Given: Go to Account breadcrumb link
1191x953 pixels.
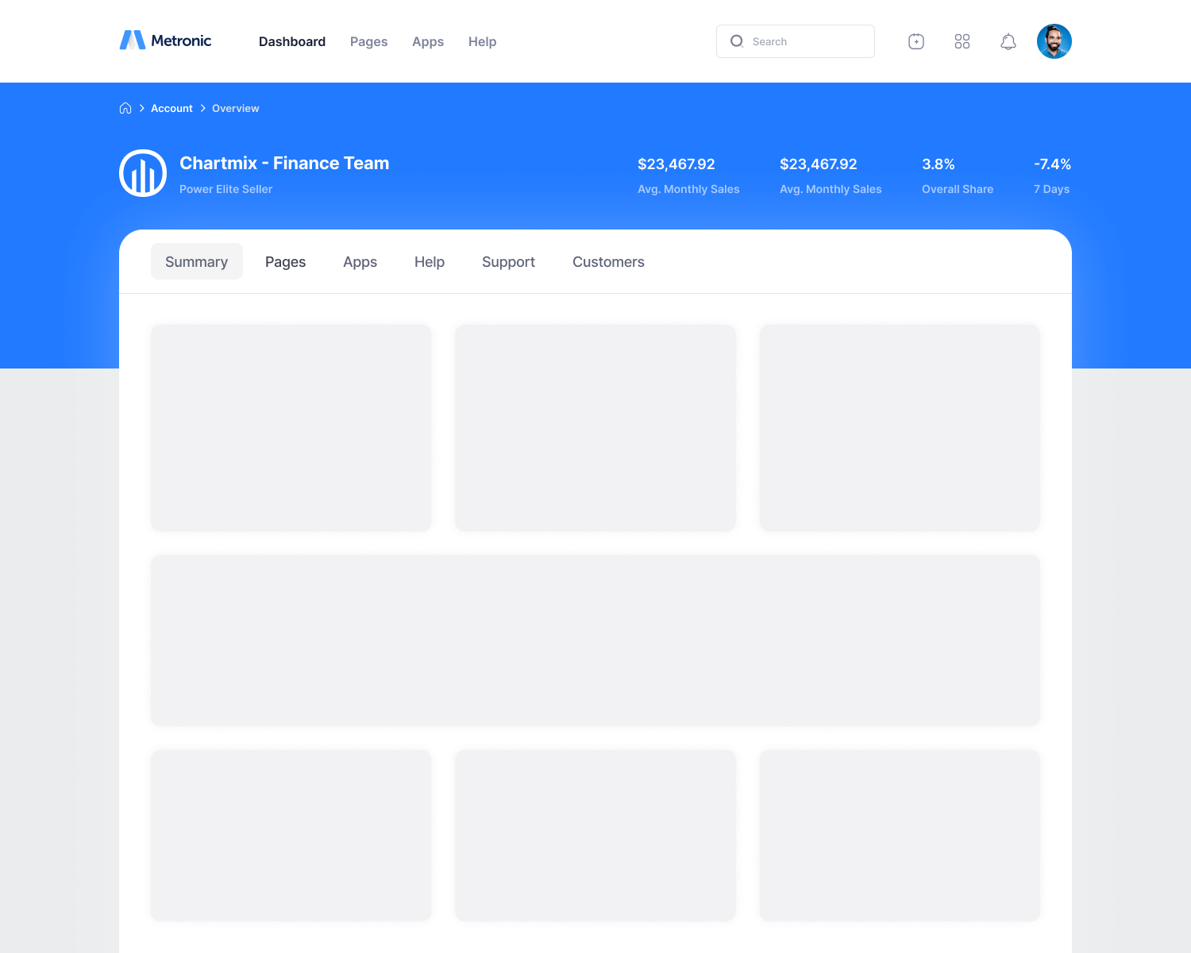Looking at the screenshot, I should (x=172, y=108).
